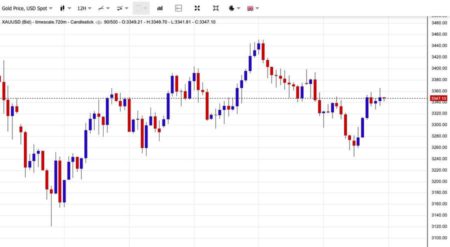Click the red 3347.10 current price tag

(438, 98)
